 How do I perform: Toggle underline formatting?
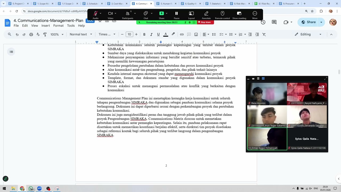coord(158,34)
